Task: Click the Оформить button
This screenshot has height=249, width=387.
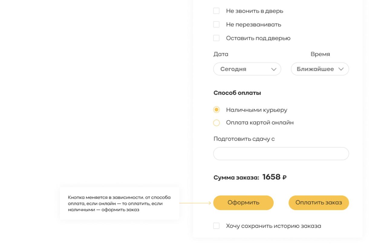Action: click(x=243, y=203)
